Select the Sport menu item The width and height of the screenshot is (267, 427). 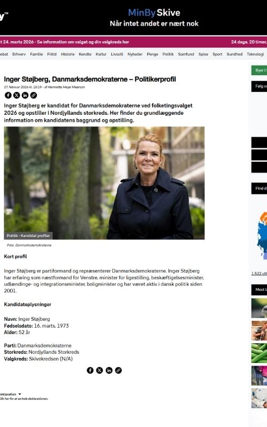tap(217, 54)
